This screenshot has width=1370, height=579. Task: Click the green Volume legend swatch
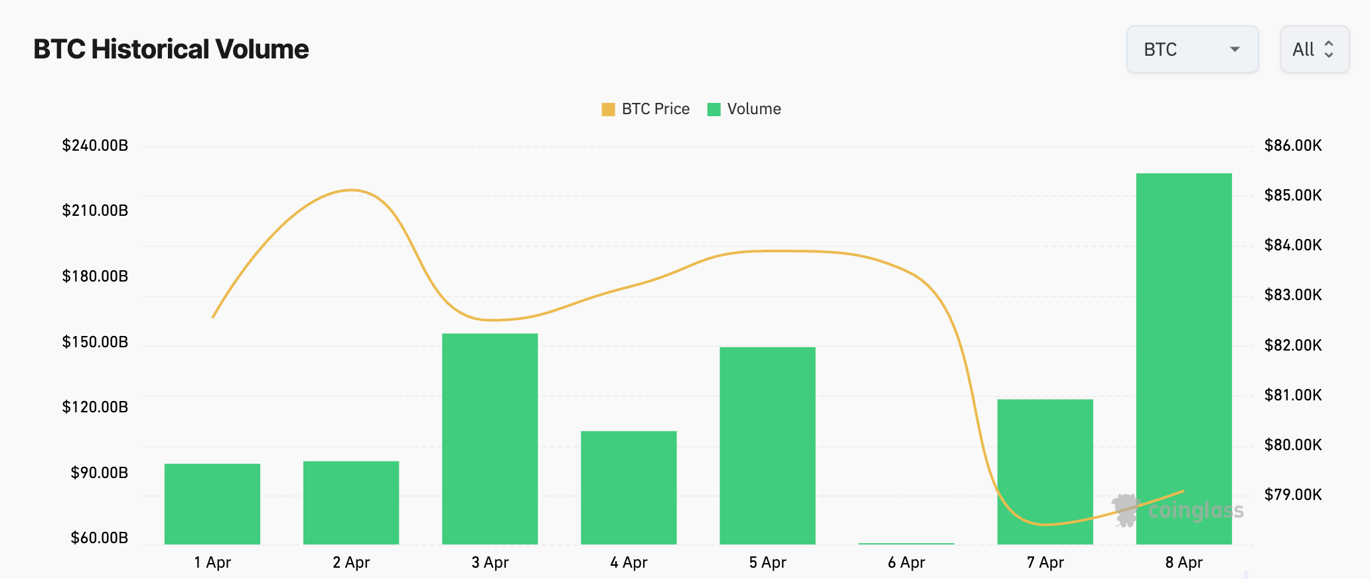(x=715, y=108)
